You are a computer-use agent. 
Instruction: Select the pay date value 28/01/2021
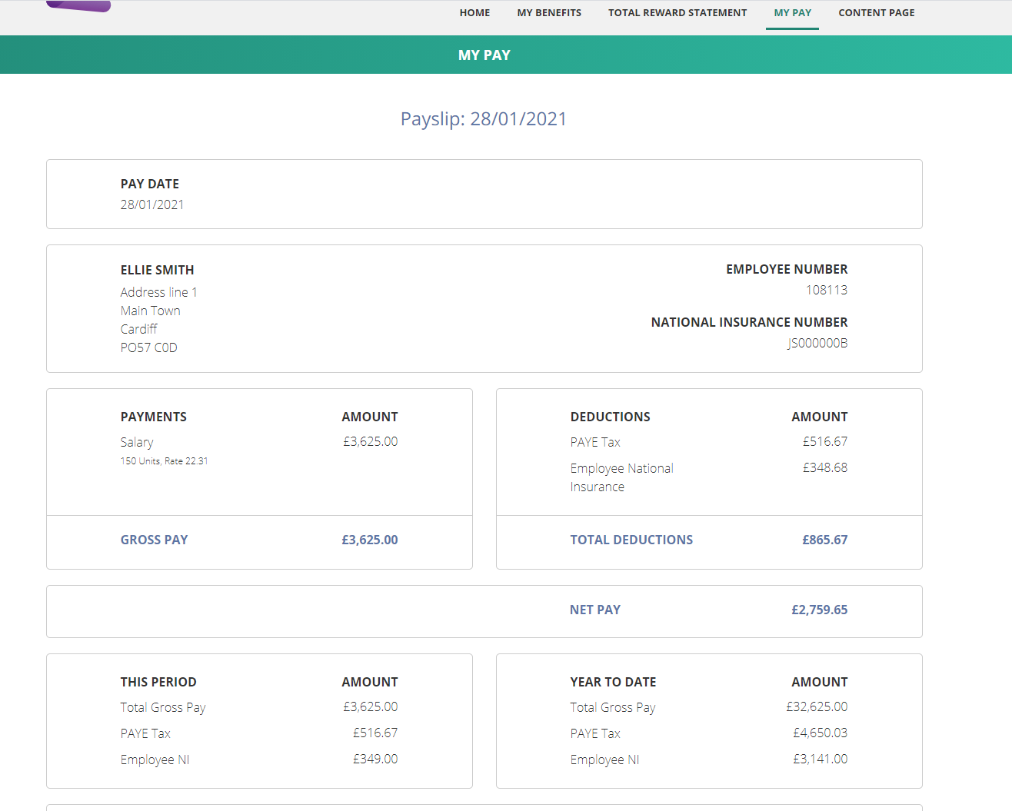(152, 204)
